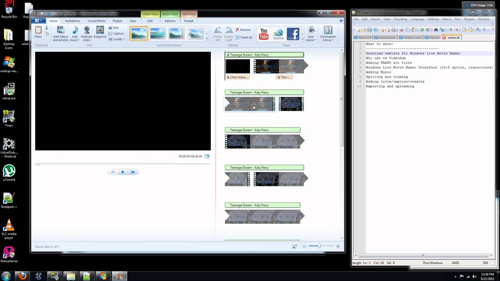Share movie on Facebook
Viewport: 500px width, 281px height.
(x=293, y=34)
